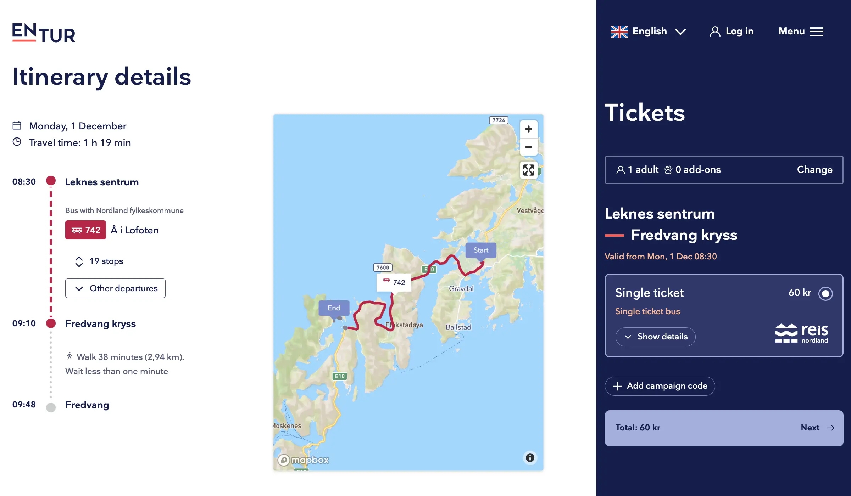Toggle fullscreen map view
Viewport: 851px width, 496px height.
(528, 170)
